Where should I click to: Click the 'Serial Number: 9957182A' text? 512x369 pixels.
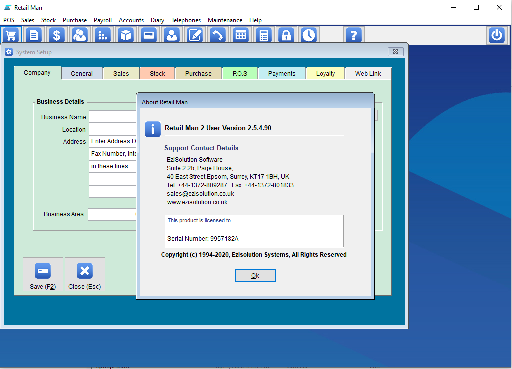coord(203,239)
